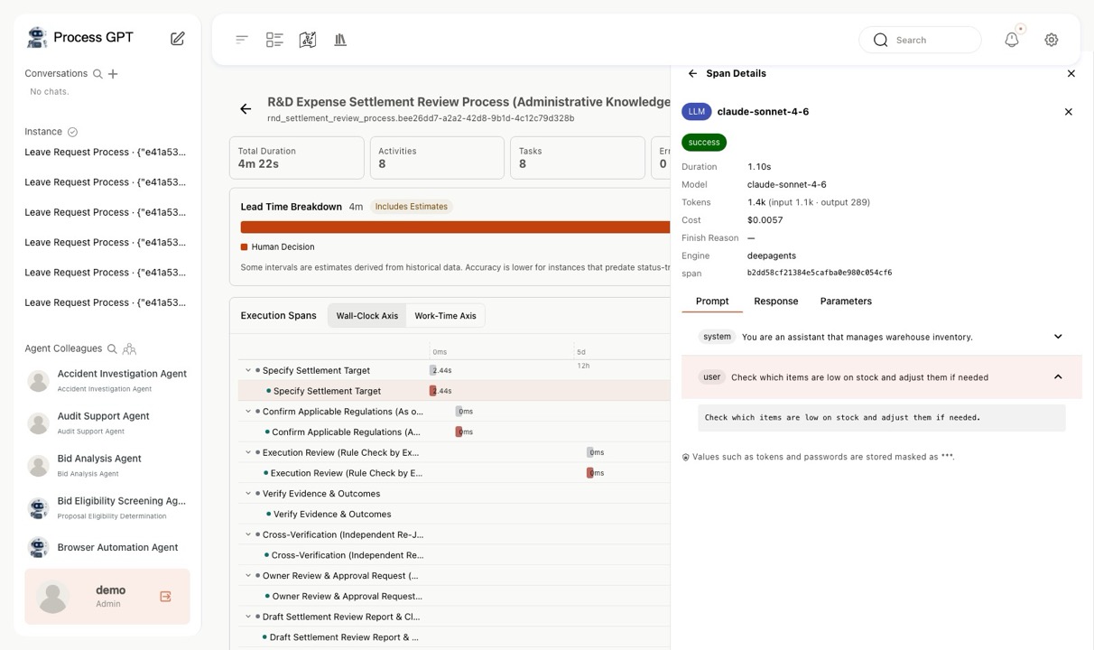Viewport: 1094px width, 650px height.
Task: Click the search input field
Action: [x=920, y=40]
